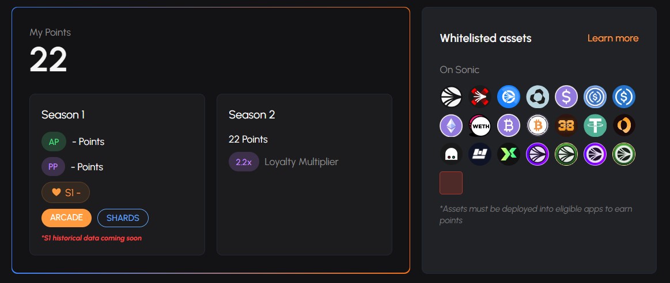The width and height of the screenshot is (670, 283).
Task: Click the 2.2x Loyalty Multiplier badge
Action: tap(244, 162)
